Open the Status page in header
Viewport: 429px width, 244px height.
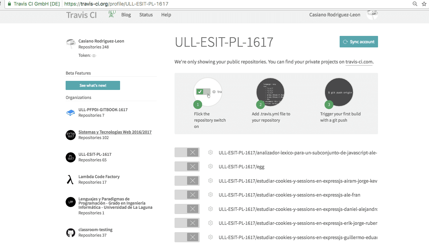pos(146,15)
